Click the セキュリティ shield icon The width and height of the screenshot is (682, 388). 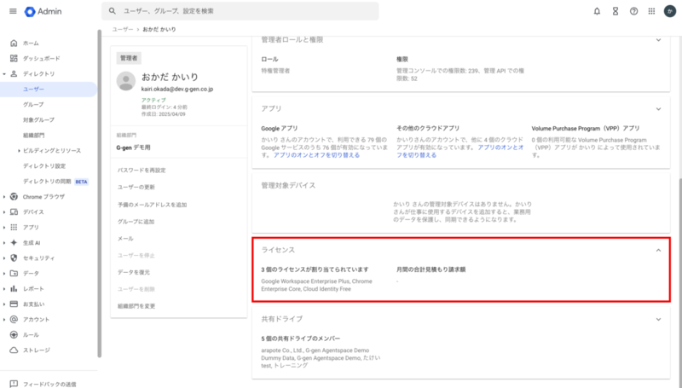tap(14, 258)
